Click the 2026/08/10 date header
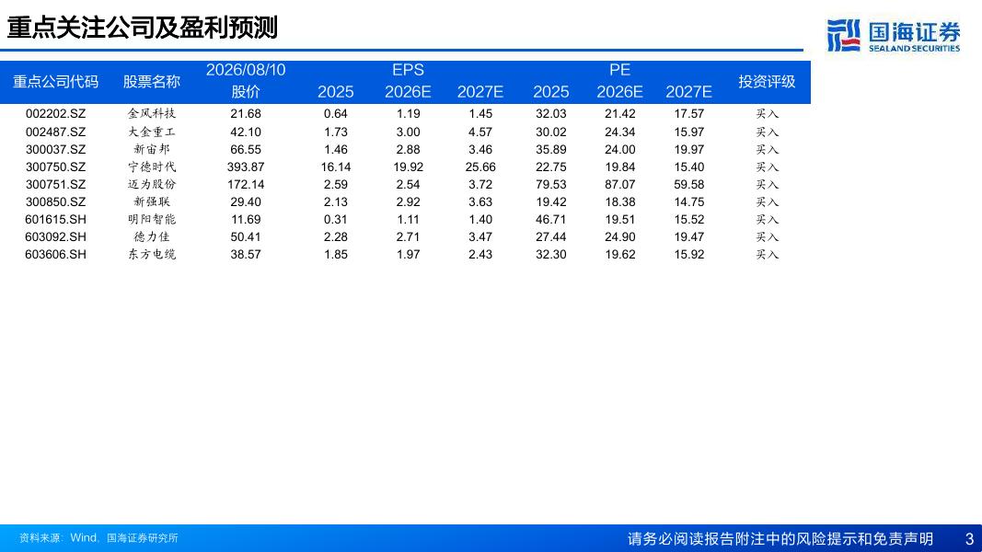This screenshot has height=552, width=982. (x=246, y=70)
